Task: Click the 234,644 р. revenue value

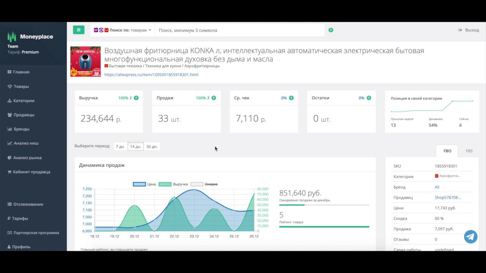Action: tap(101, 119)
